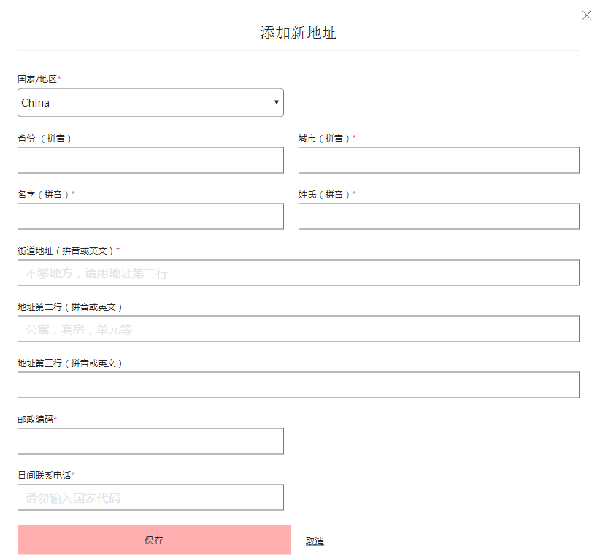Screen dimensions: 608x559
Task: Click the 名字（拼音）first name field
Action: pos(150,216)
